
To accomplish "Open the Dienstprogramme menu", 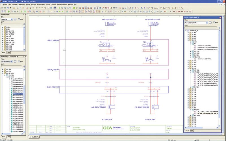I will (x=62, y=5).
